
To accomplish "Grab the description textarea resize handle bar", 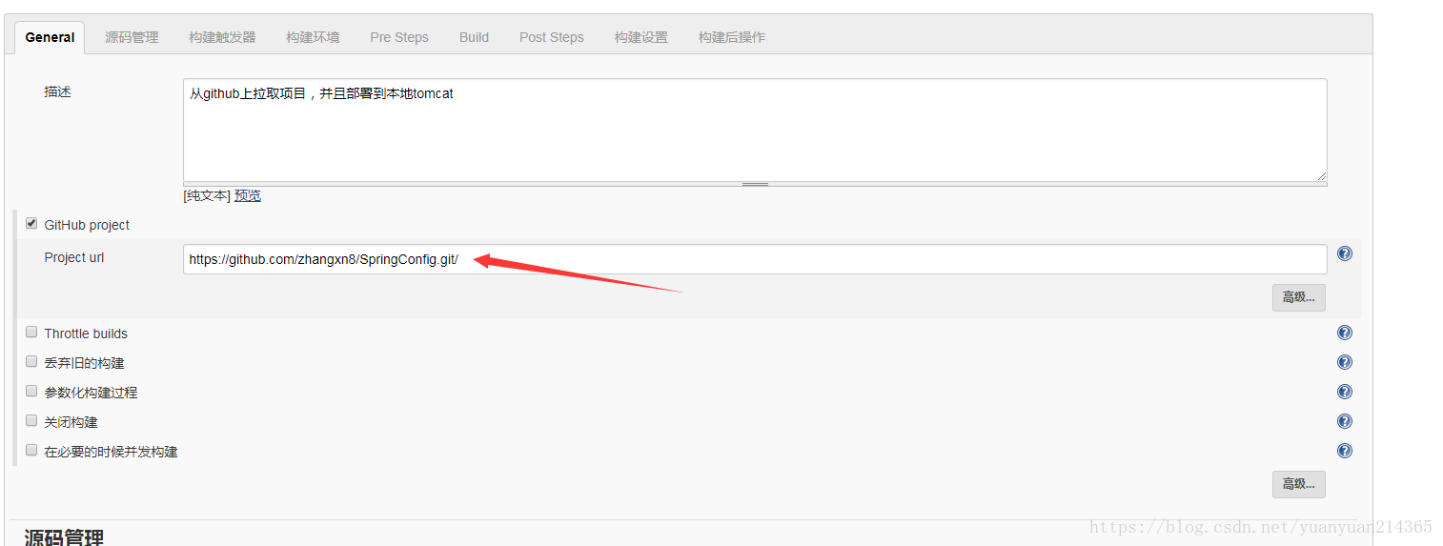I will (x=755, y=184).
